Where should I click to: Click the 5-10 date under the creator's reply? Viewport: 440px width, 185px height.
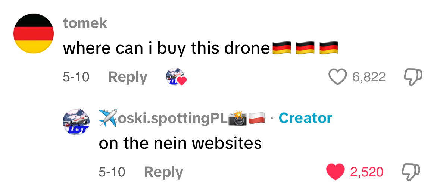[x=112, y=172]
